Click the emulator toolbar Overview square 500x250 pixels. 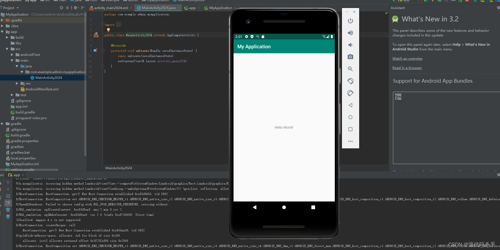click(350, 129)
